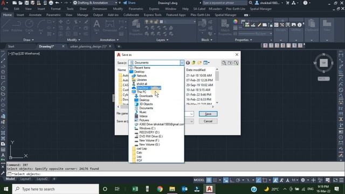This screenshot has height=194, width=345.
Task: Collapse the Save in combo box arrow
Action: pos(182,63)
